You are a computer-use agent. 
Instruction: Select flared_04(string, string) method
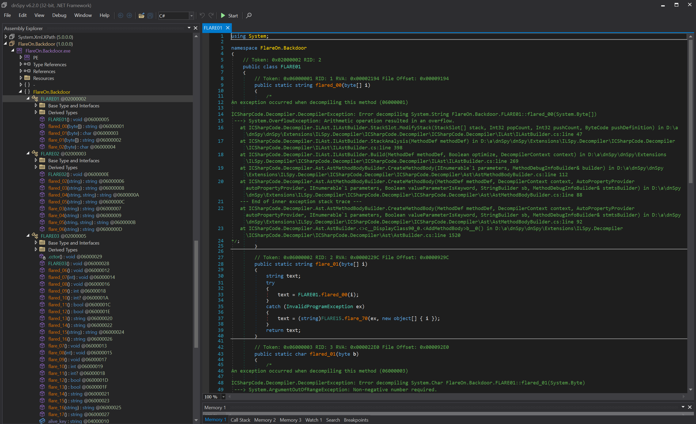93,195
